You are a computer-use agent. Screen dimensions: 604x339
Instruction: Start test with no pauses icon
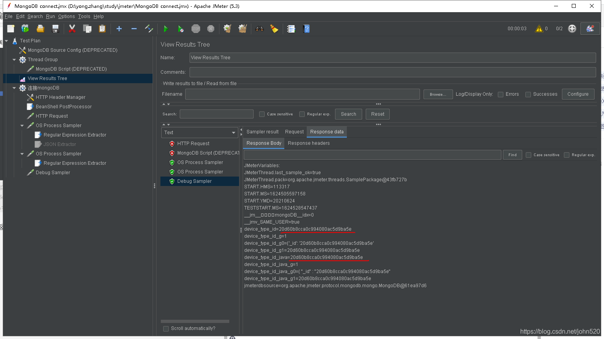[x=180, y=29]
